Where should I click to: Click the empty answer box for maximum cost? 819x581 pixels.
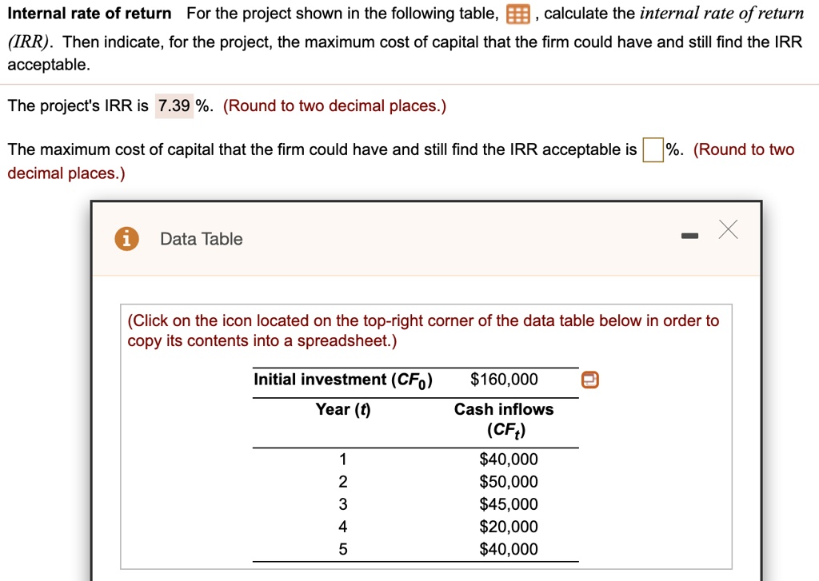[651, 150]
